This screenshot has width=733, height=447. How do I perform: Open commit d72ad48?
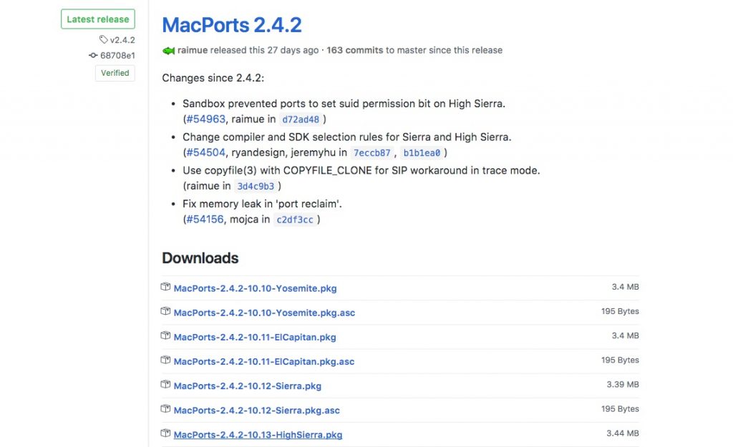click(x=299, y=120)
